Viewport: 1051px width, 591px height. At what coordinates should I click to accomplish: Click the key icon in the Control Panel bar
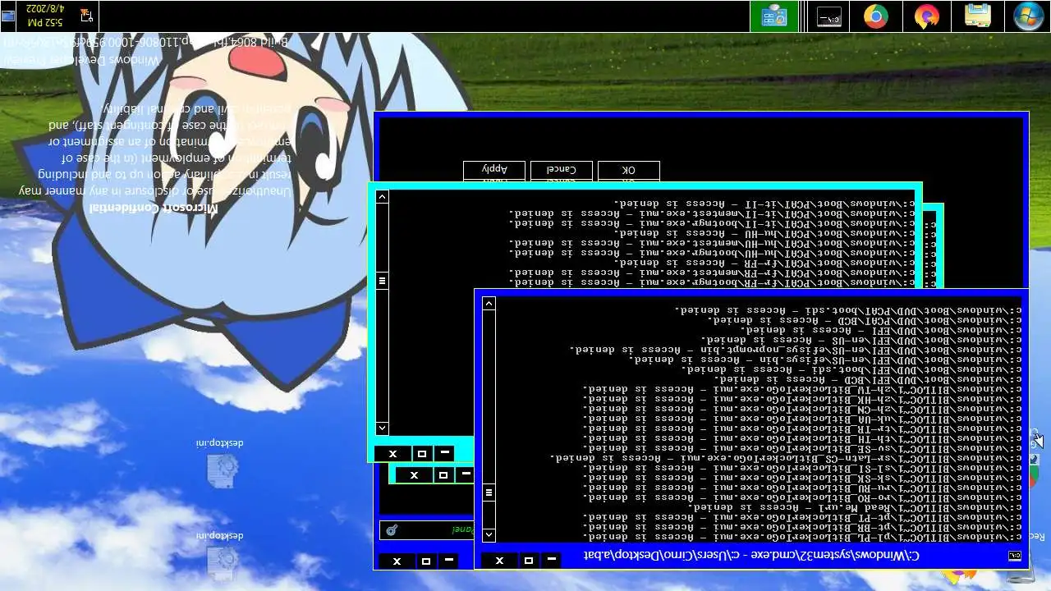(x=392, y=530)
